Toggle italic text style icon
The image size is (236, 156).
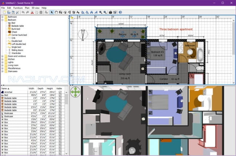(96, 12)
